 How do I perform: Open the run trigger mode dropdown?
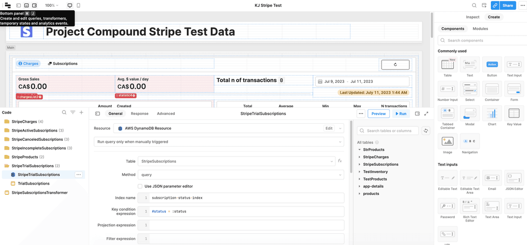coord(219,142)
